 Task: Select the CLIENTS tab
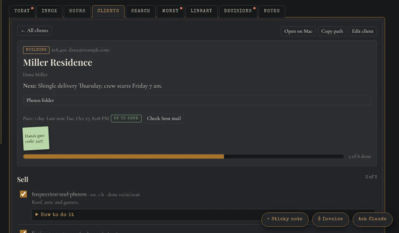pyautogui.click(x=108, y=11)
